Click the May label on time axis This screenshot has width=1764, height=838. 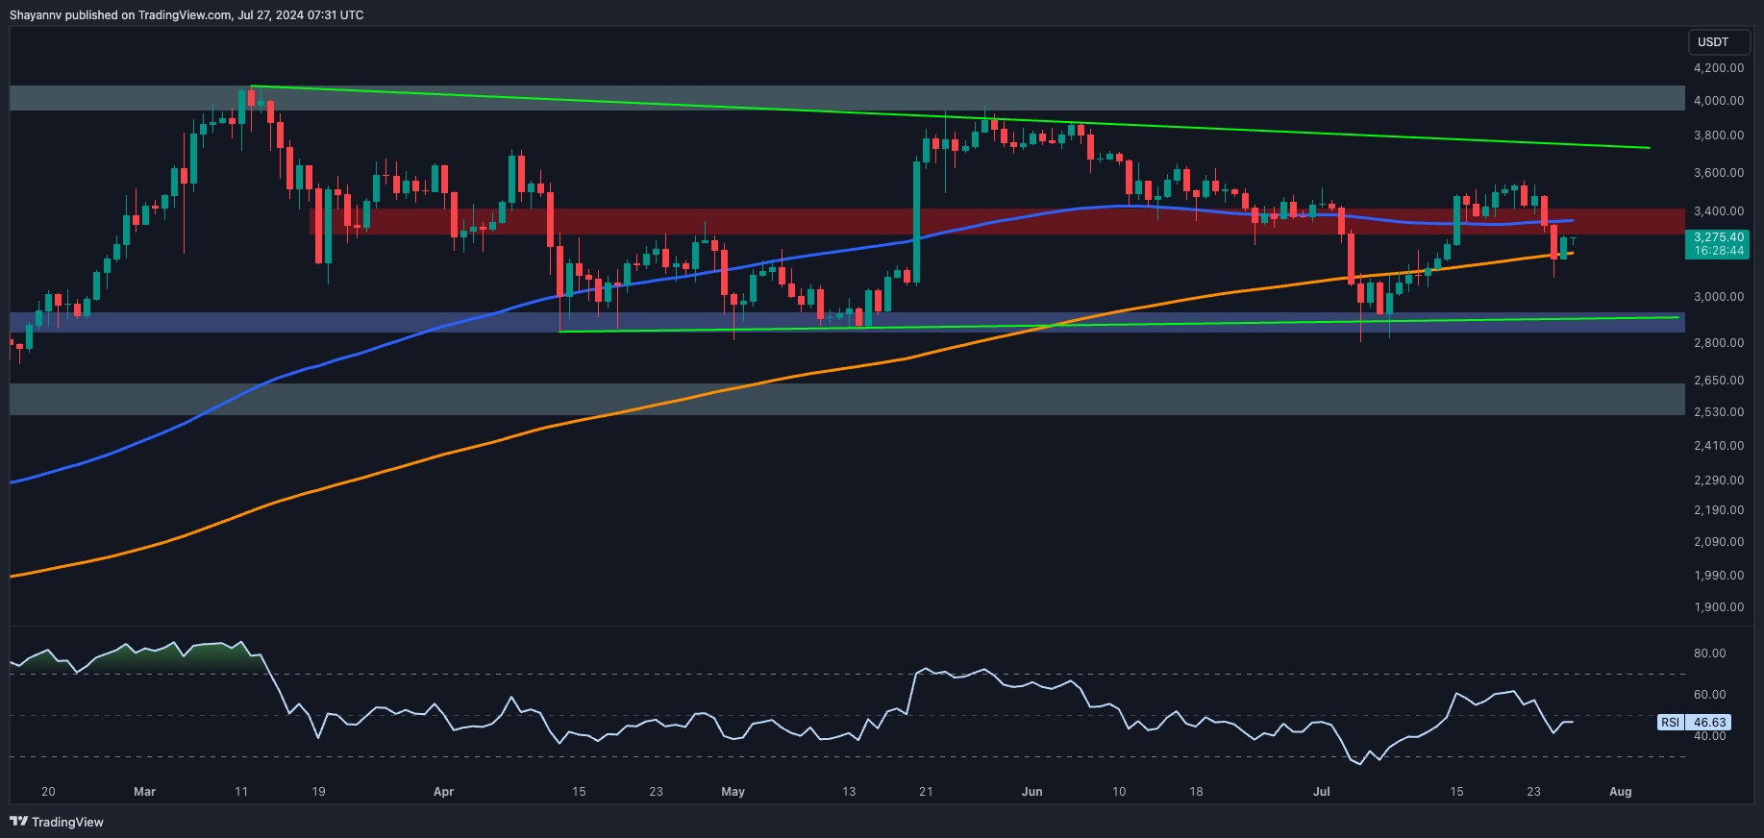point(733,792)
